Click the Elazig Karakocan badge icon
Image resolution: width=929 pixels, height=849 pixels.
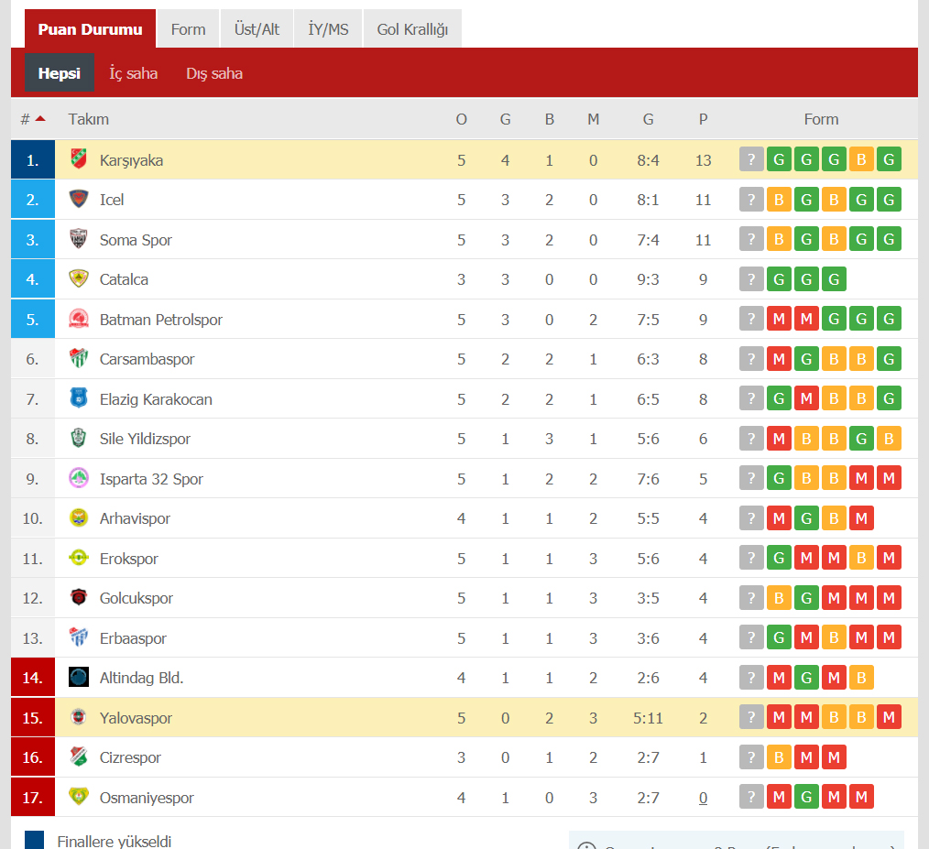78,398
